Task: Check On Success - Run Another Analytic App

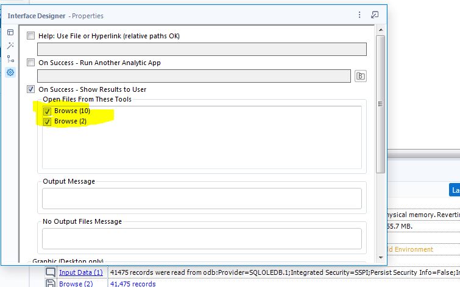Action: (x=31, y=63)
